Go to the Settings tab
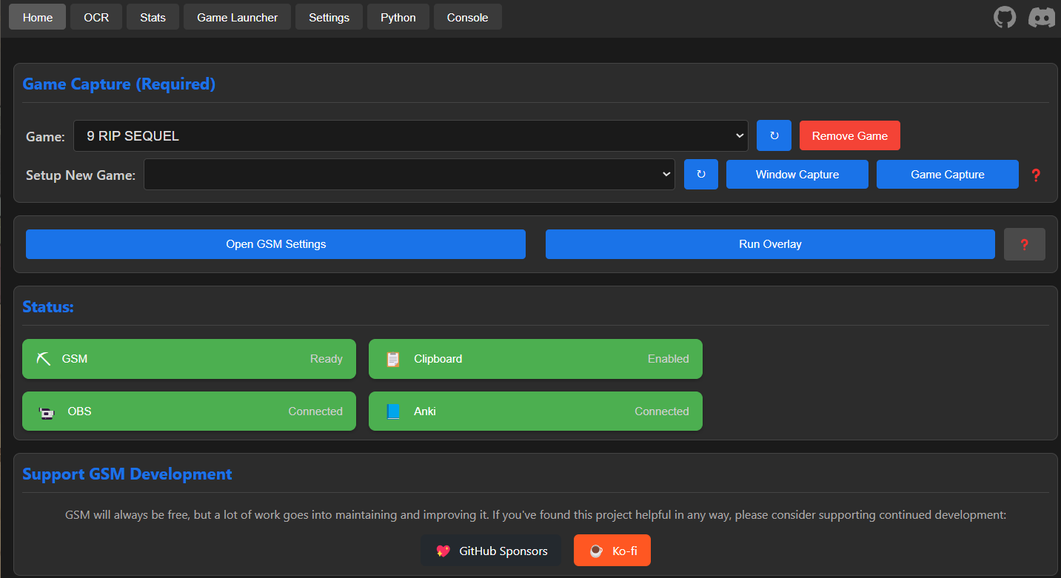Viewport: 1061px width, 578px height. 329,17
